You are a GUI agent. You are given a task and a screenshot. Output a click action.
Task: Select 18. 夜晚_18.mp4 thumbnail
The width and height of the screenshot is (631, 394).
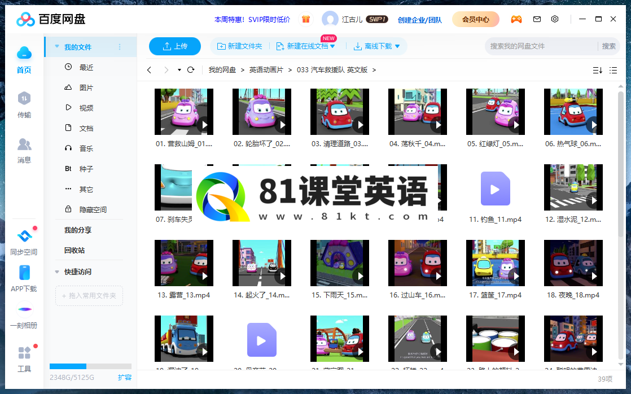[x=573, y=263]
